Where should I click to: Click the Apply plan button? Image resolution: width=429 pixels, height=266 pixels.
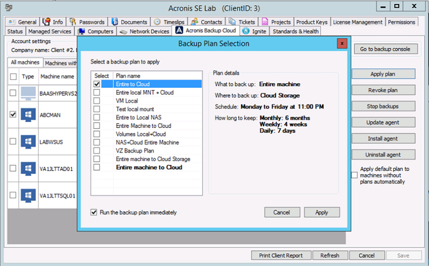pos(383,74)
